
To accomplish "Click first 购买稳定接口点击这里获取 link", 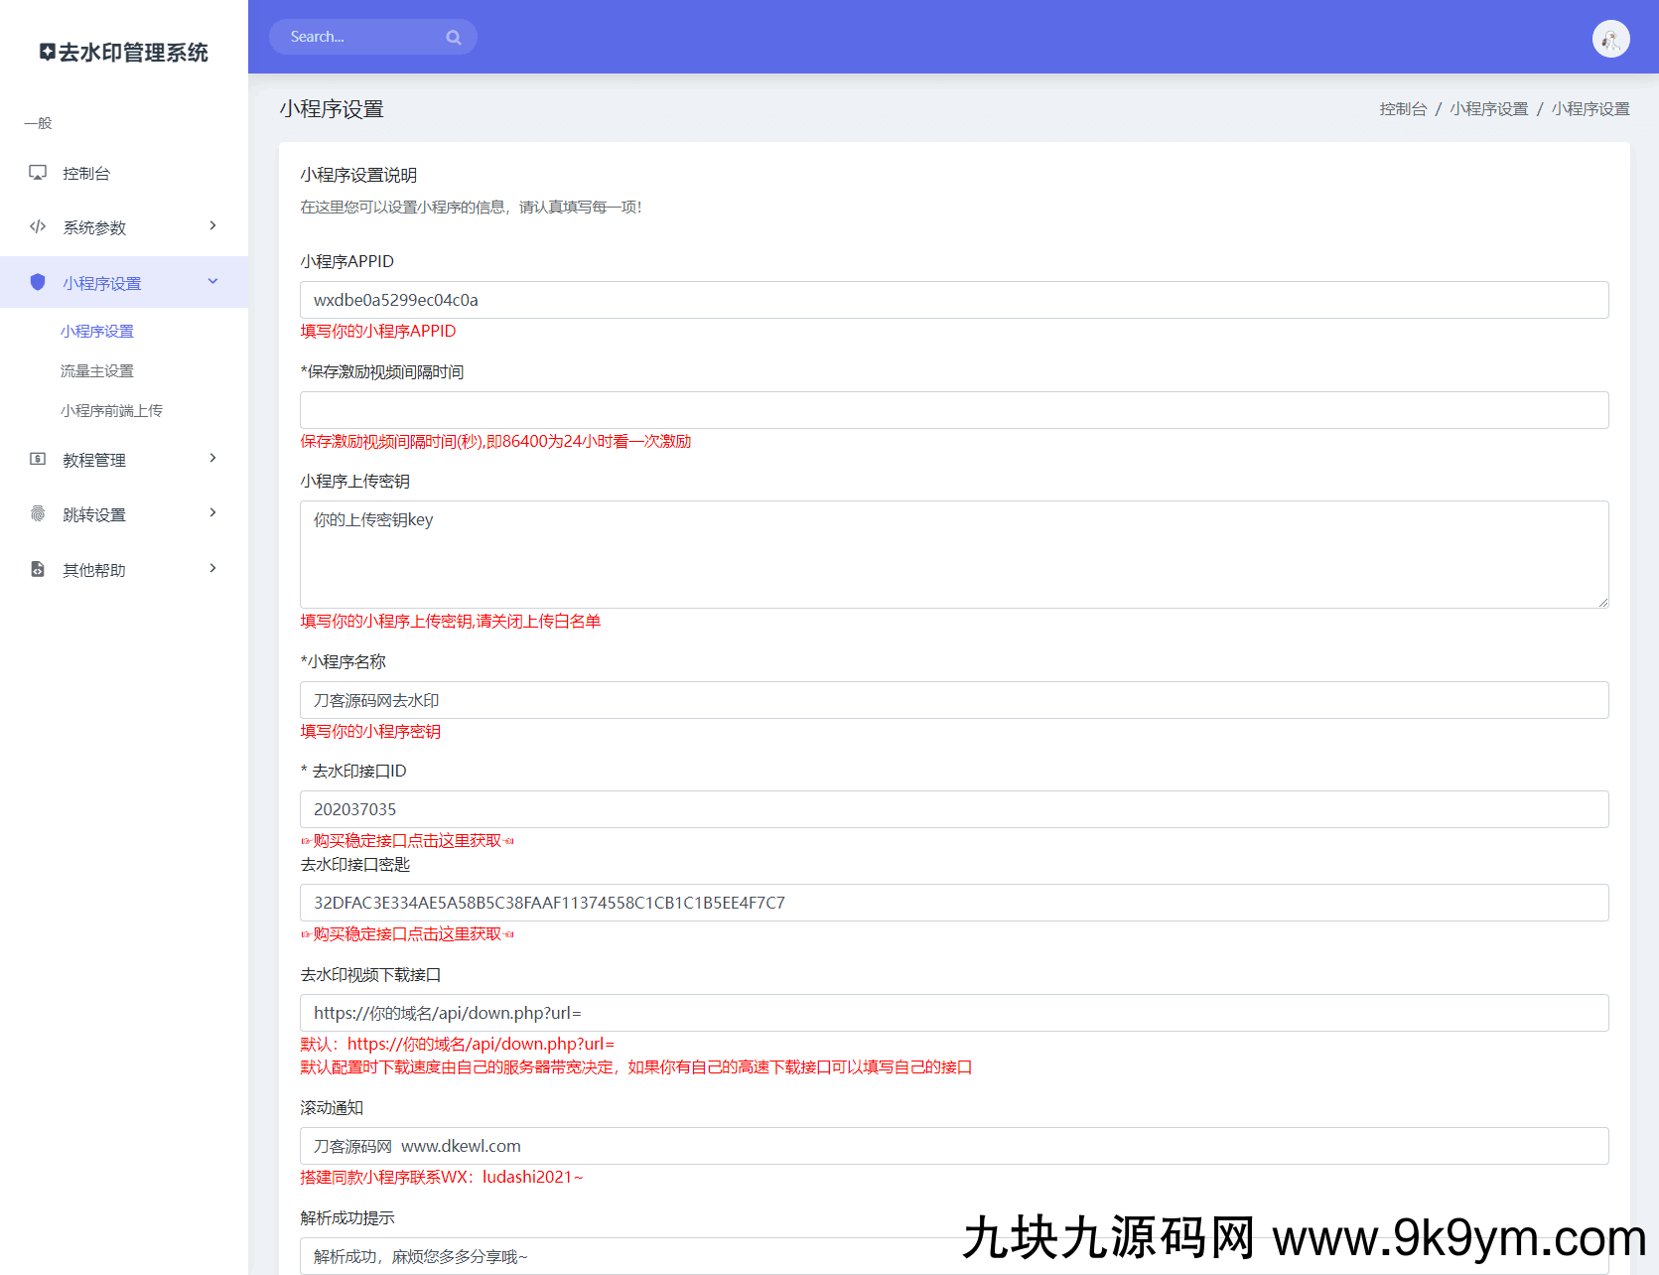I will (408, 841).
